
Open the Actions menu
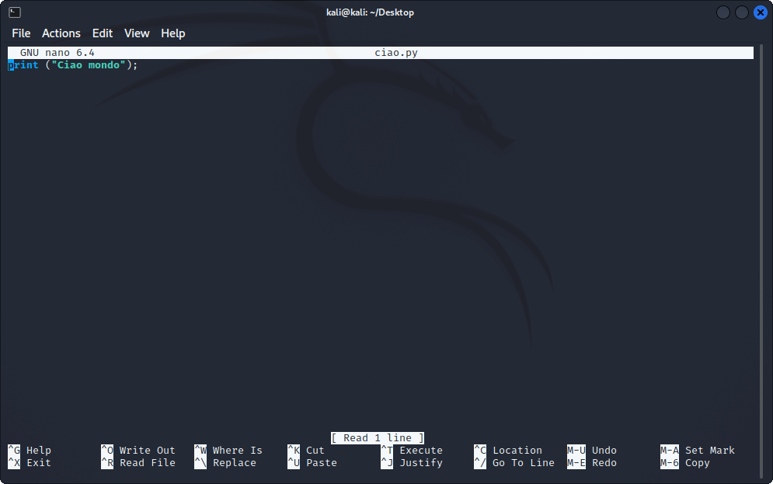click(x=61, y=33)
